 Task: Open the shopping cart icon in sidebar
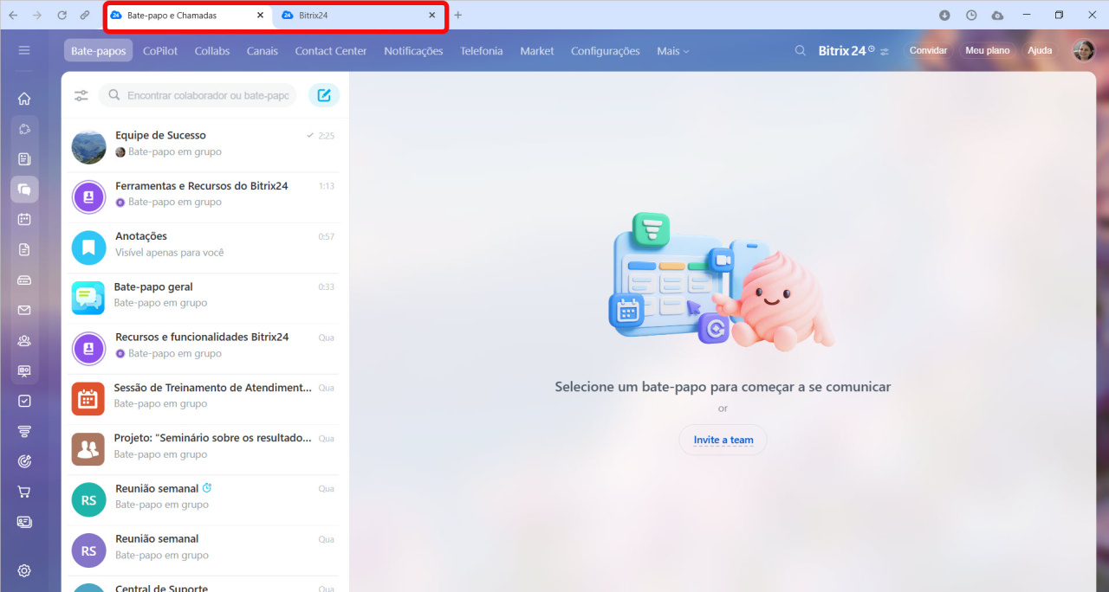24,492
